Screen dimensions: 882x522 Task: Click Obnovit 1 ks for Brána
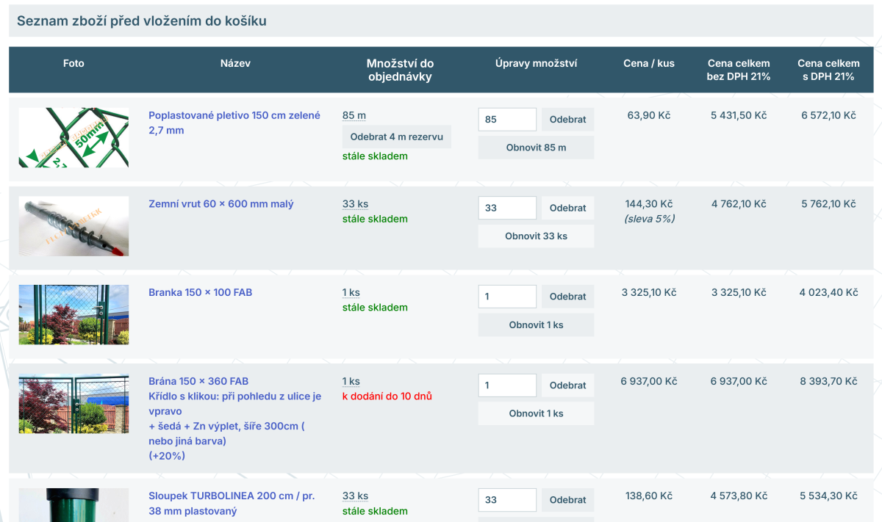click(x=536, y=413)
